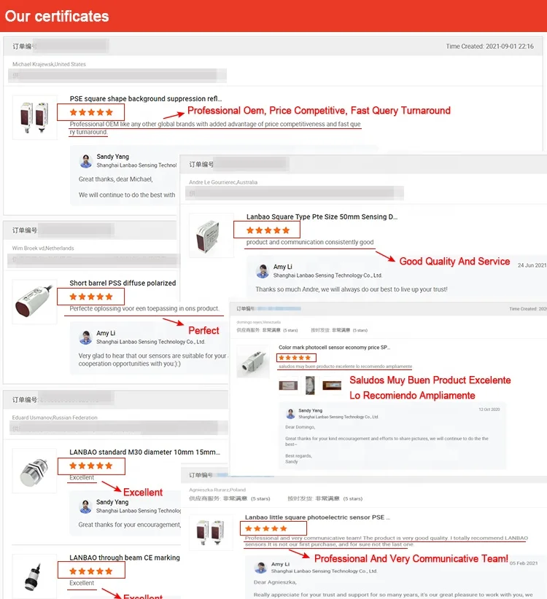Click Sandy Yang's avatar under Michael's review

tap(85, 161)
